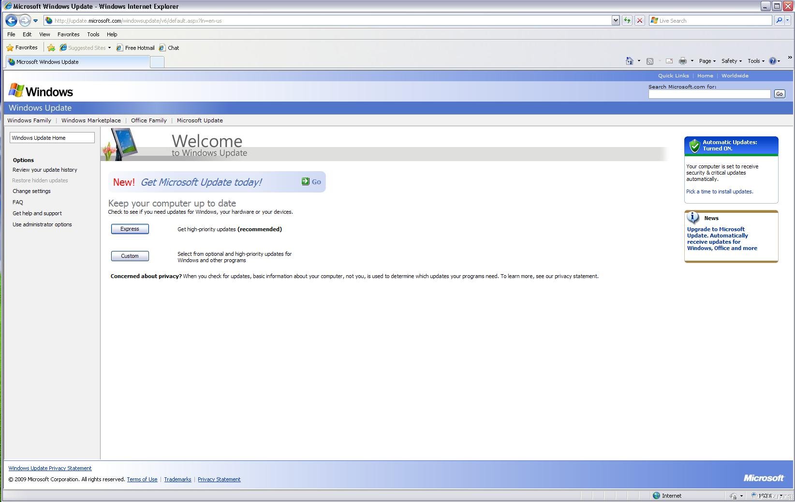Open the Quick Links menu
The image size is (795, 502).
(x=673, y=75)
